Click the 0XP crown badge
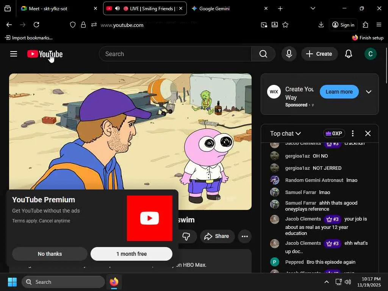This screenshot has width=388, height=291. coord(334,133)
